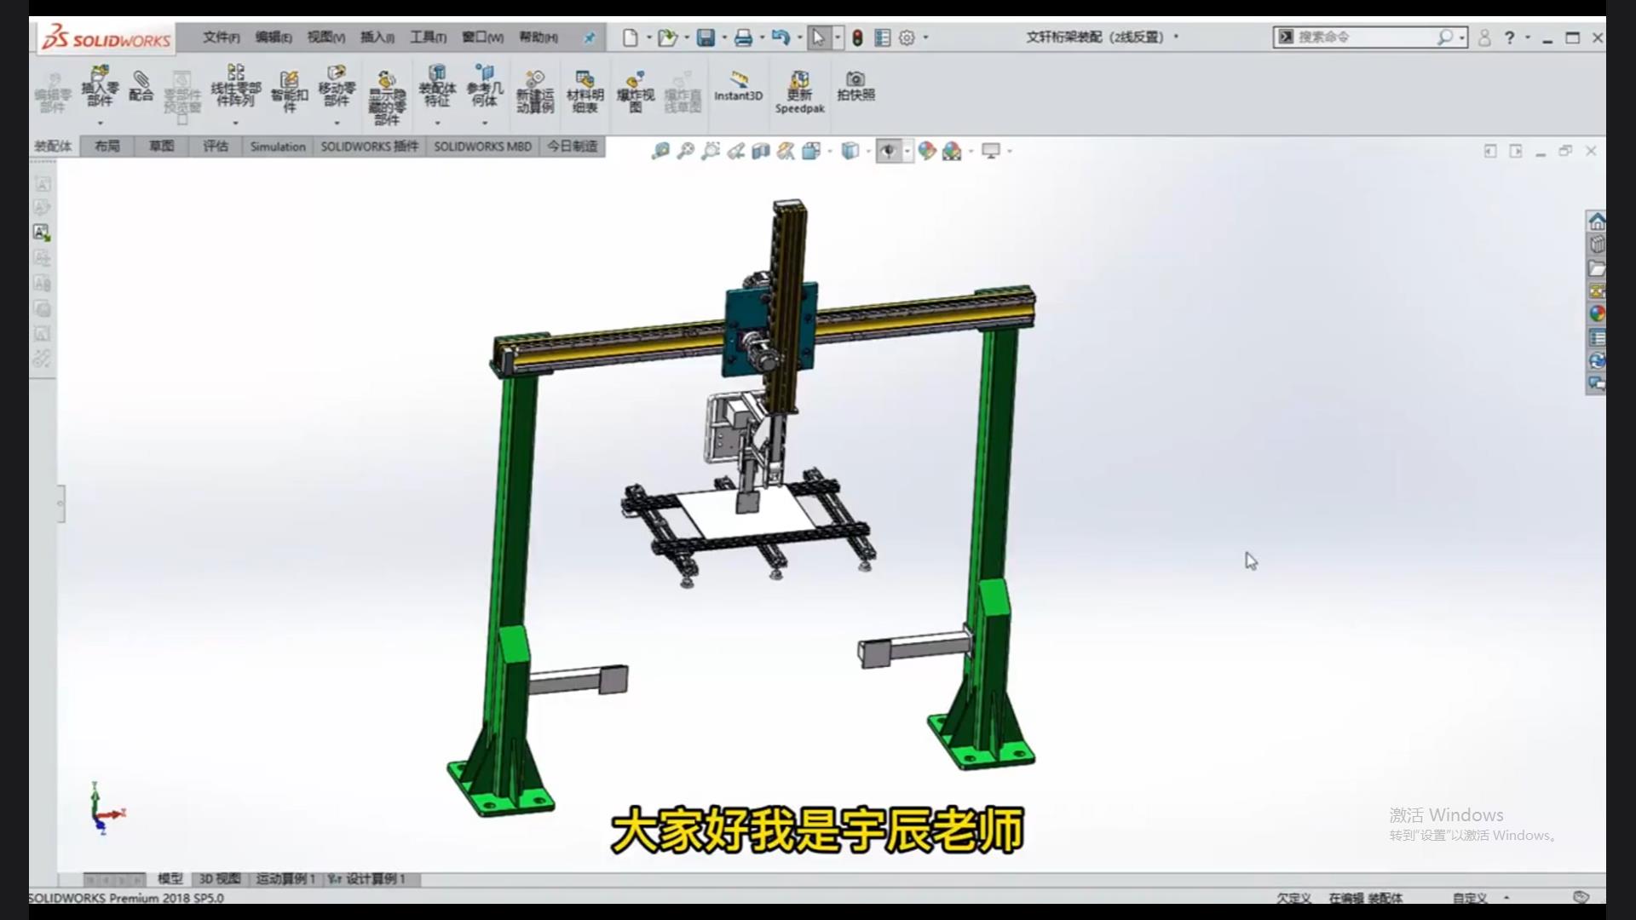1636x920 pixels.
Task: Open Help question mark icon
Action: (x=1509, y=37)
